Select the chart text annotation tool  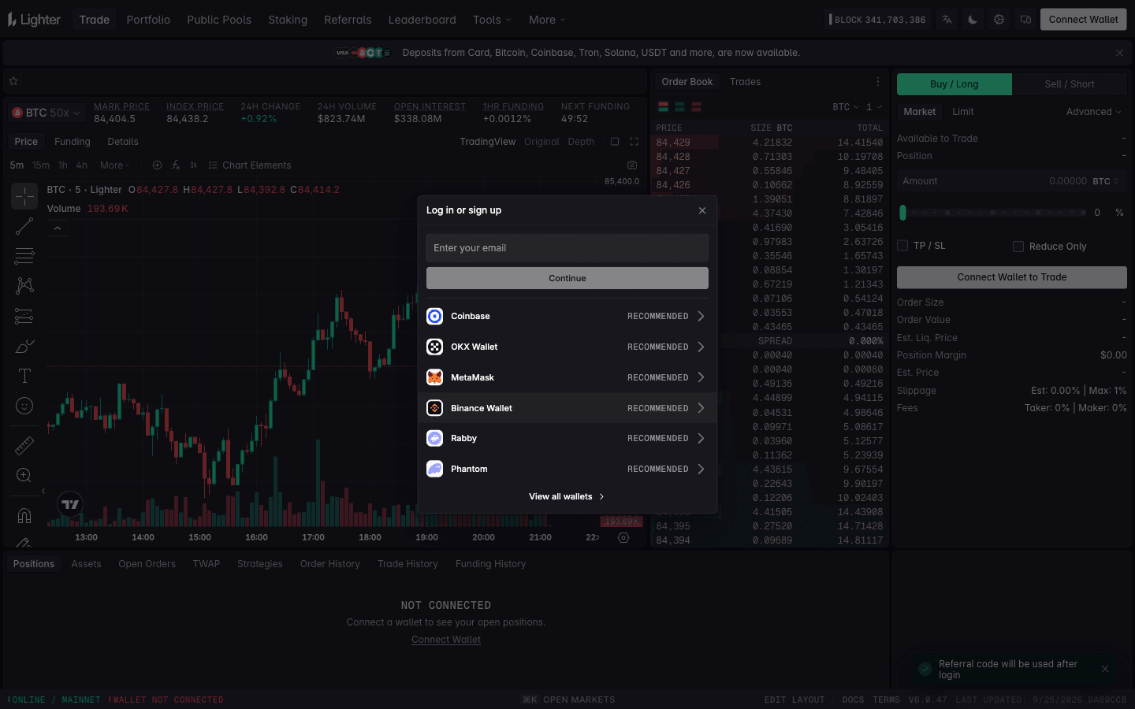[x=24, y=376]
